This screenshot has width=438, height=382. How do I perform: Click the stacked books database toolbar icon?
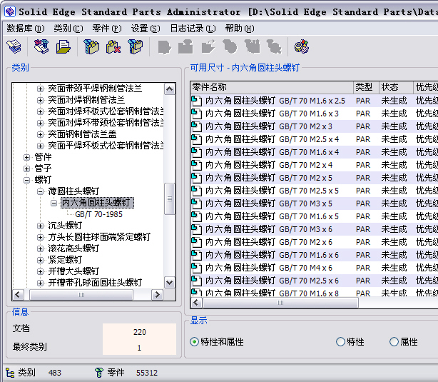click(x=14, y=46)
